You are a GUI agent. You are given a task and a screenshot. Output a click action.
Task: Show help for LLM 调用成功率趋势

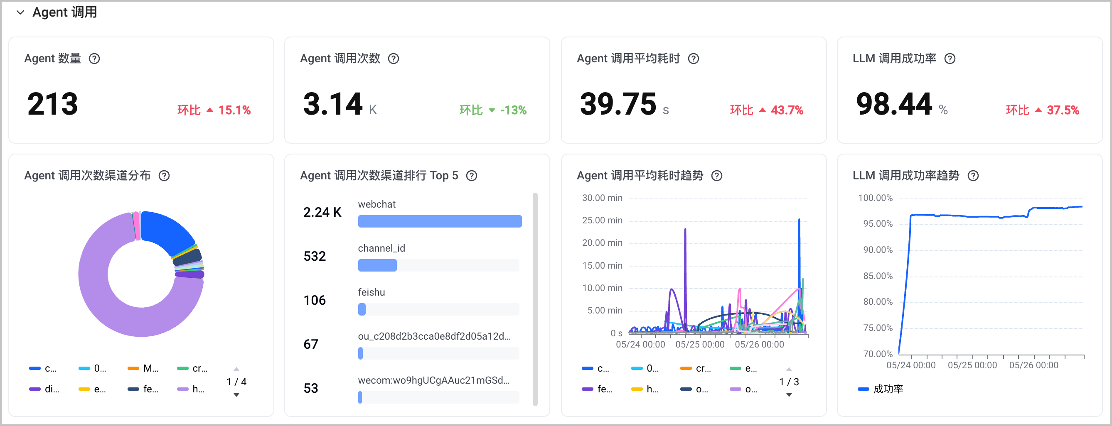point(973,176)
